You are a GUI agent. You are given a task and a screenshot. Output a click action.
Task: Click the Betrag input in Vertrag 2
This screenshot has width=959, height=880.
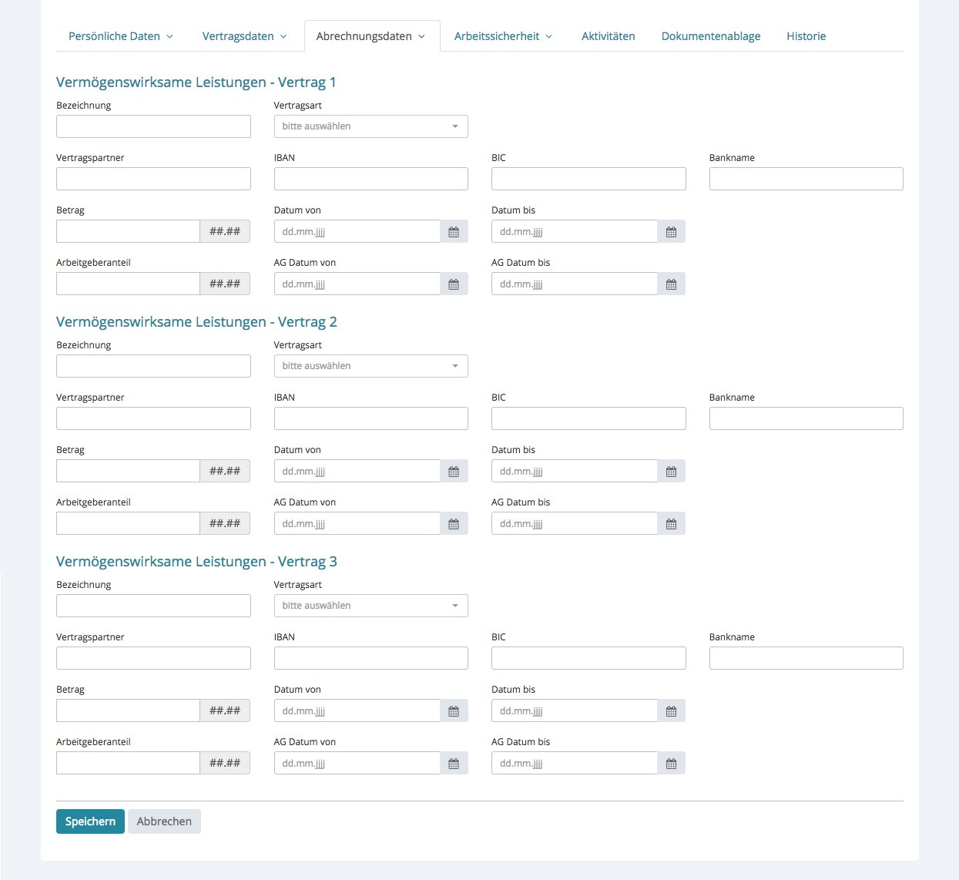pos(128,471)
